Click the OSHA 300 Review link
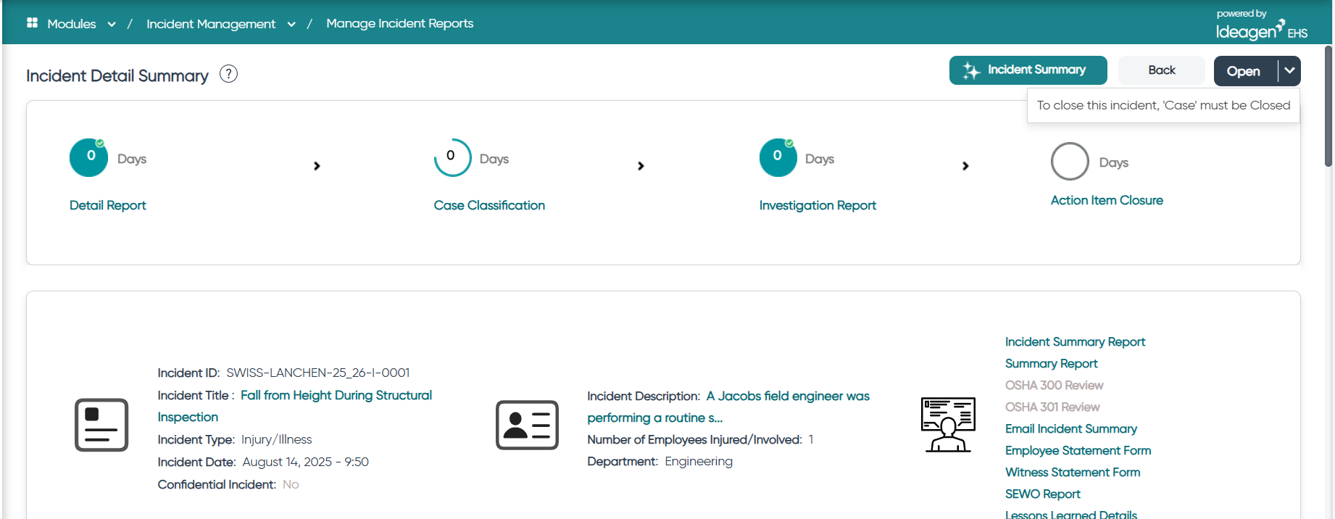The image size is (1335, 519). (1054, 385)
